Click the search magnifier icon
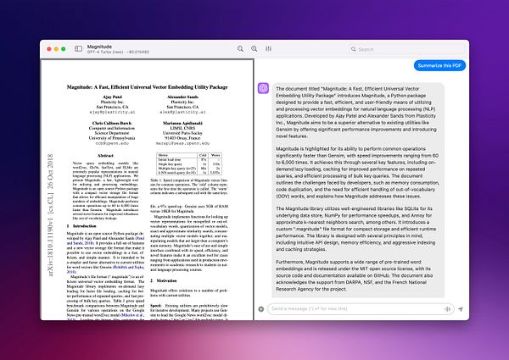 pyautogui.click(x=353, y=49)
